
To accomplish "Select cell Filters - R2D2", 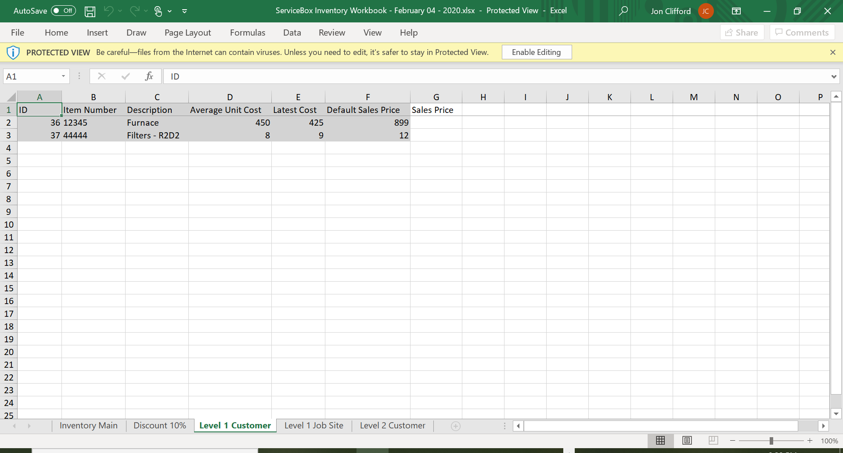I will pyautogui.click(x=157, y=135).
